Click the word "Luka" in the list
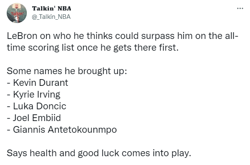This screenshot has height=165, width=250. point(23,106)
